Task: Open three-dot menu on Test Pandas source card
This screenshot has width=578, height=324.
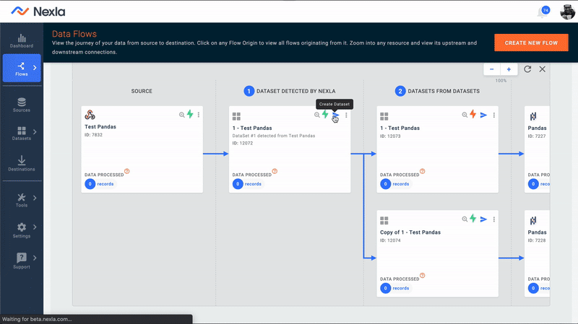Action: point(199,115)
